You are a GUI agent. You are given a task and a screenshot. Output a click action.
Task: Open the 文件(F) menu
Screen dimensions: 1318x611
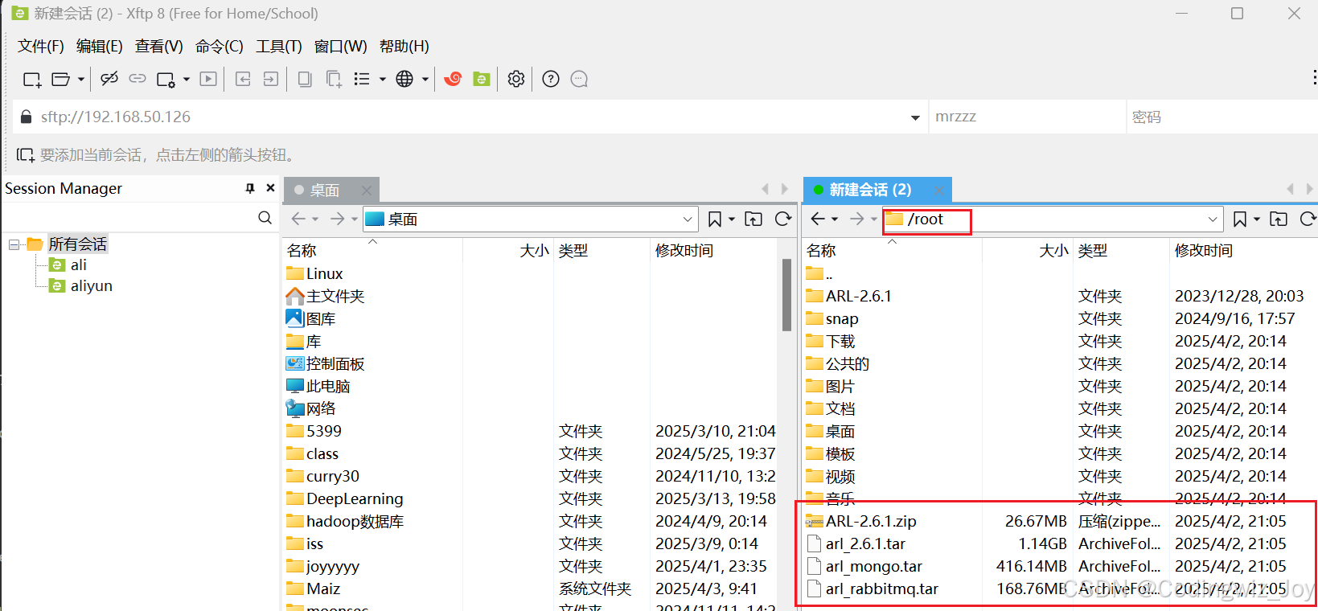[41, 46]
